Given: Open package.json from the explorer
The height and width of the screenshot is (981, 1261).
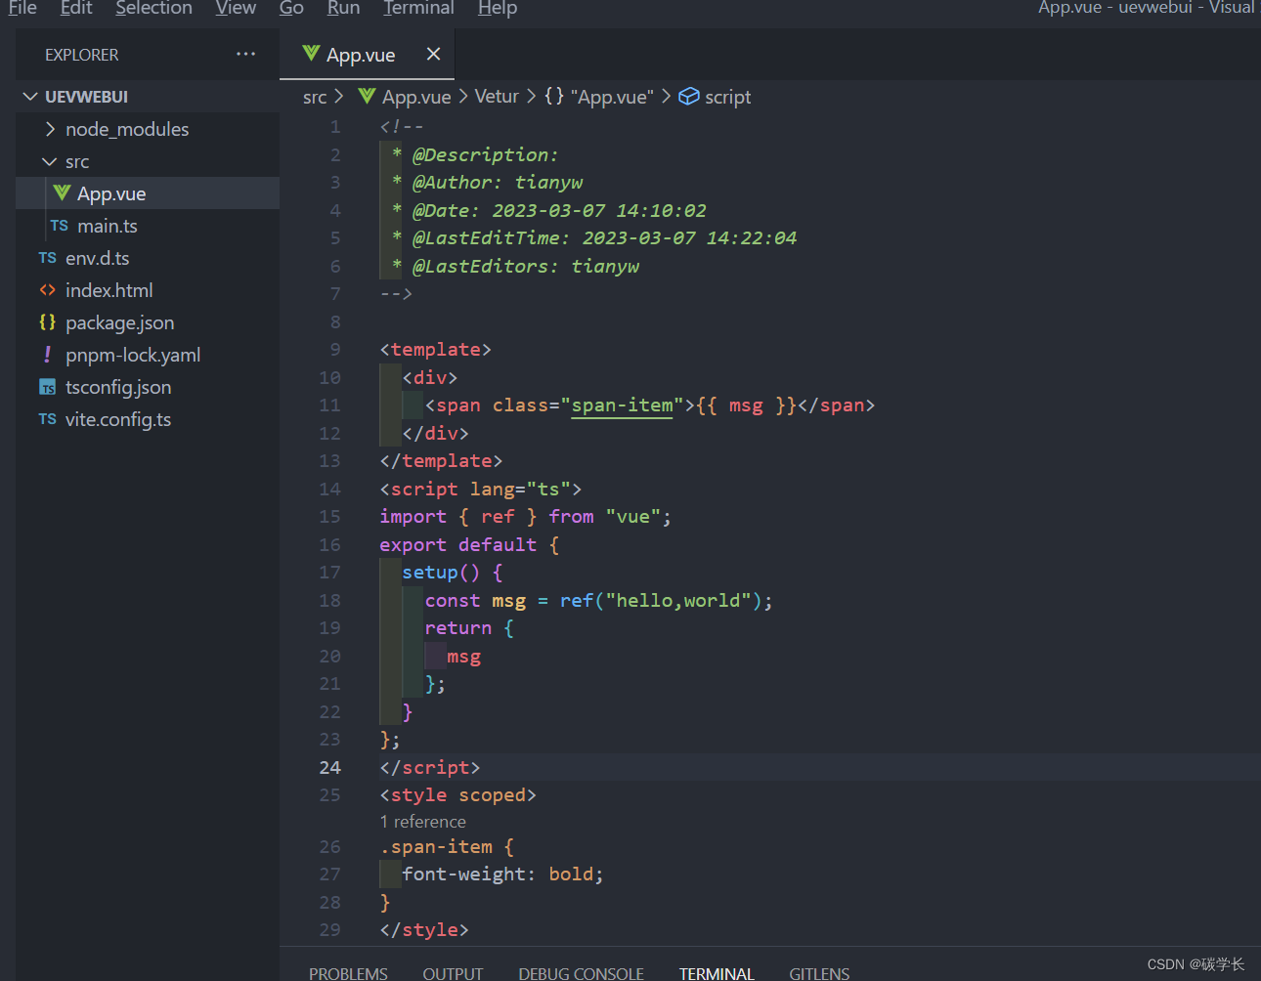Looking at the screenshot, I should tap(148, 322).
